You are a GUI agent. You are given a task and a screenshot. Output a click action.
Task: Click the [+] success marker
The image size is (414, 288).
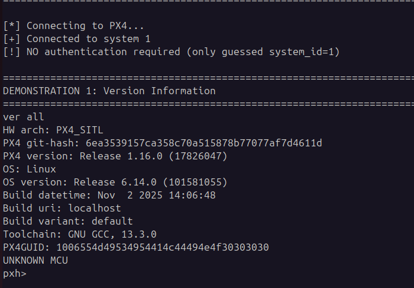[12, 39]
